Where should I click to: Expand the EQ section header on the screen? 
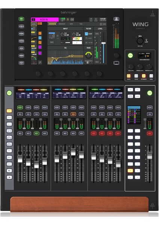65,48
